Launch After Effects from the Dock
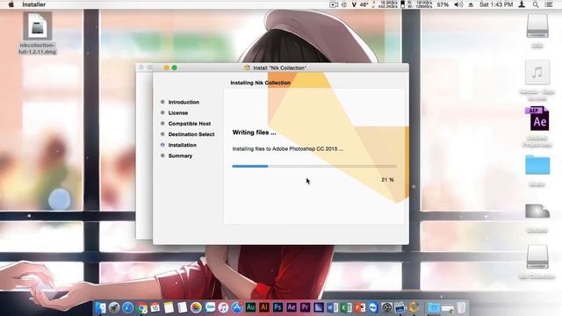 (292, 307)
